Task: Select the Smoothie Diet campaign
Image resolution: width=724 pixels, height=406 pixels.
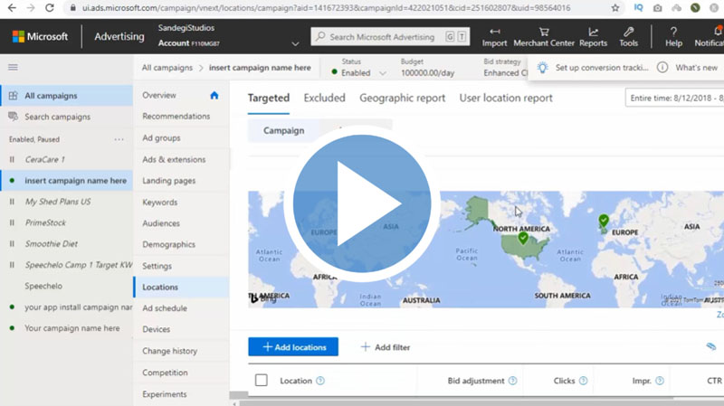Action: click(x=52, y=243)
